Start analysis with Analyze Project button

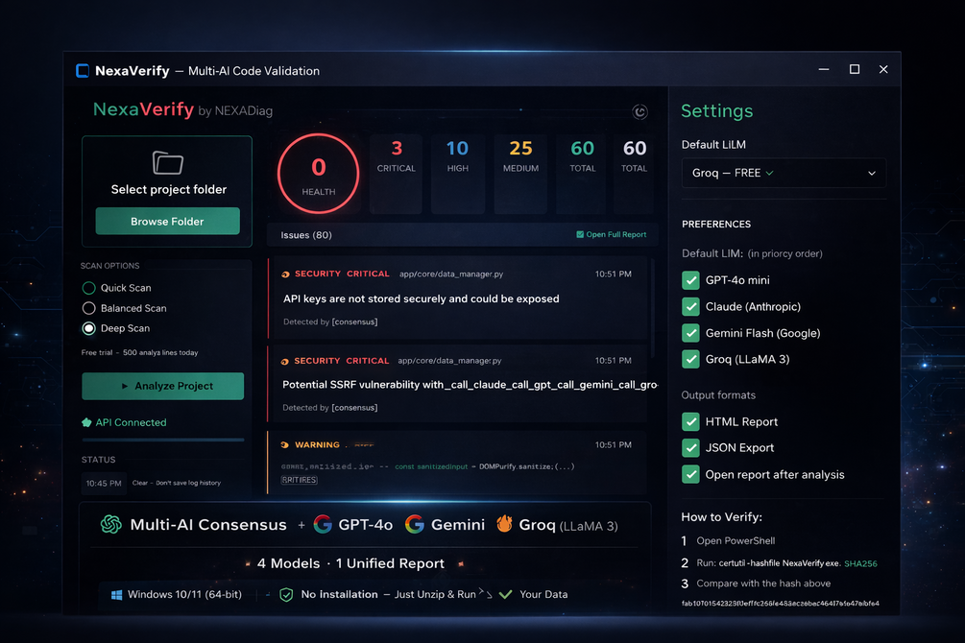click(163, 386)
